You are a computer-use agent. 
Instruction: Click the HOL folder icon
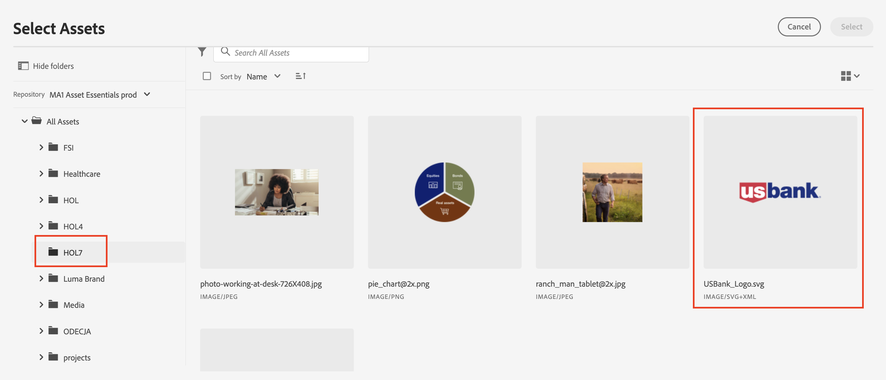click(53, 200)
